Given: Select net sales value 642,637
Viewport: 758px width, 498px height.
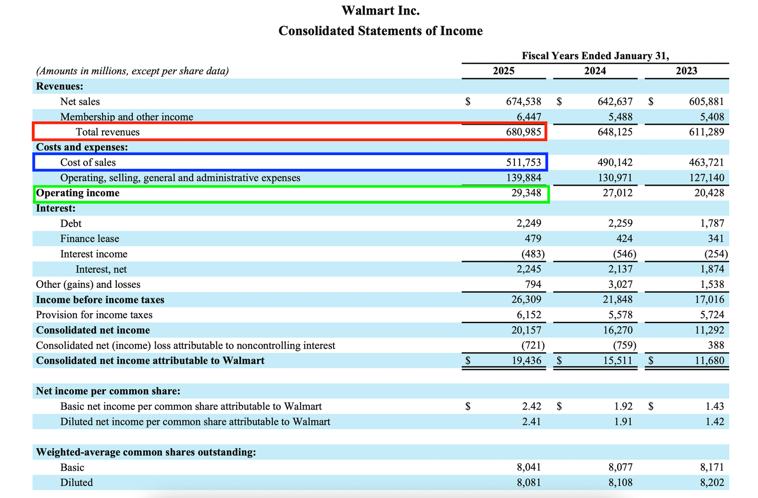Looking at the screenshot, I should (x=615, y=102).
